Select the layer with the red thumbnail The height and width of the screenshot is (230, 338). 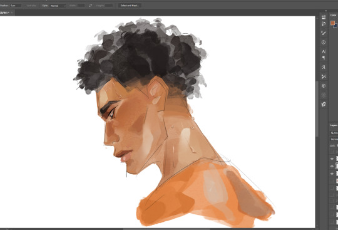coord(337,181)
